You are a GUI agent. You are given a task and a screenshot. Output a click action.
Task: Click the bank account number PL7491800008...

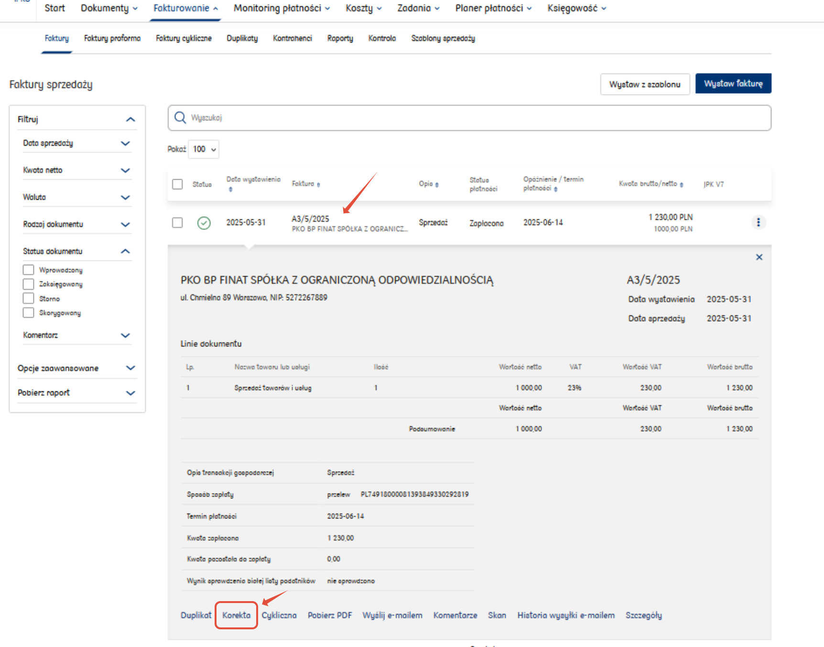coord(414,494)
